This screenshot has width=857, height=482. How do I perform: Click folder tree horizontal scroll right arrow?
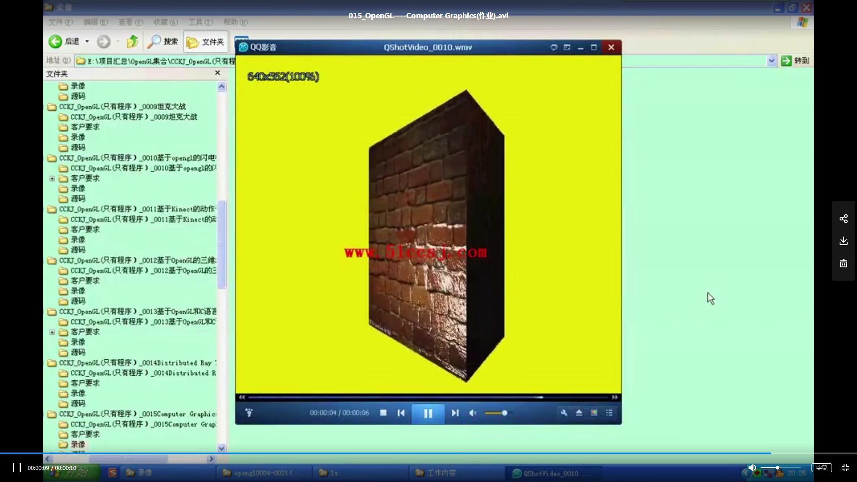tap(211, 458)
